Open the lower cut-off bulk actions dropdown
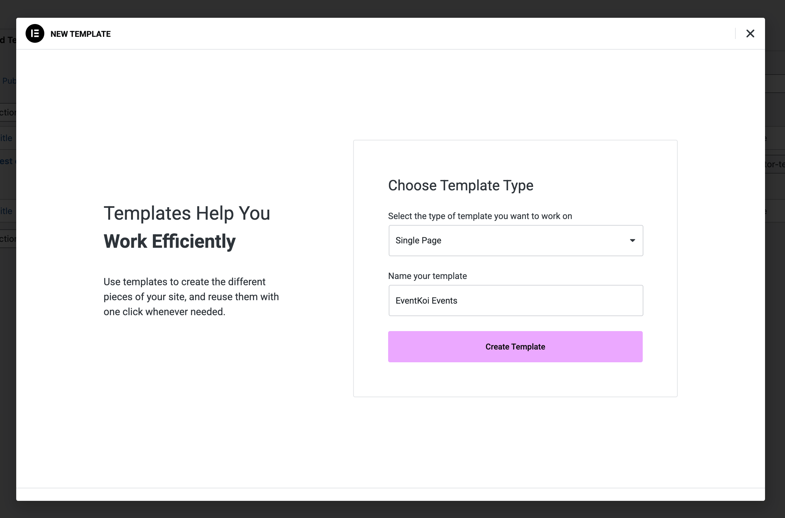 point(8,239)
